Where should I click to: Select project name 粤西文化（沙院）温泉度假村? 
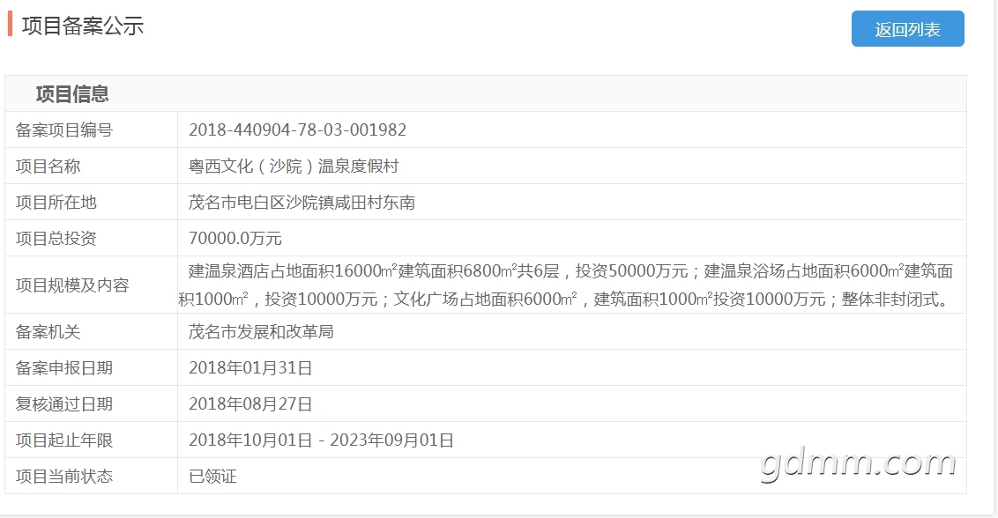[294, 166]
